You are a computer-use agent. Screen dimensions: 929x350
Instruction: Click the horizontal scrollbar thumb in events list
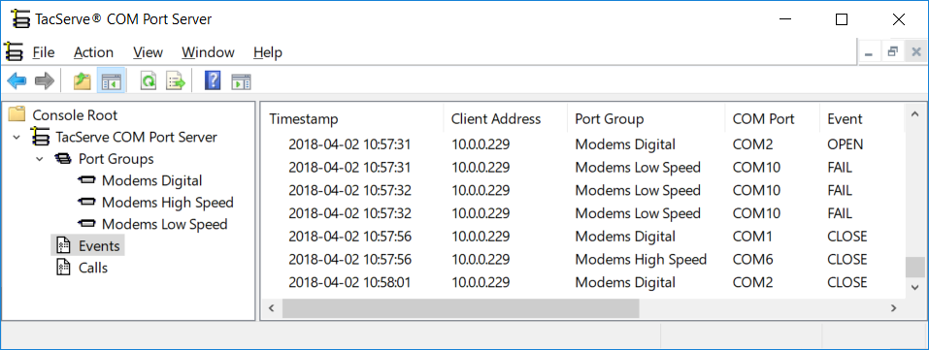[460, 308]
